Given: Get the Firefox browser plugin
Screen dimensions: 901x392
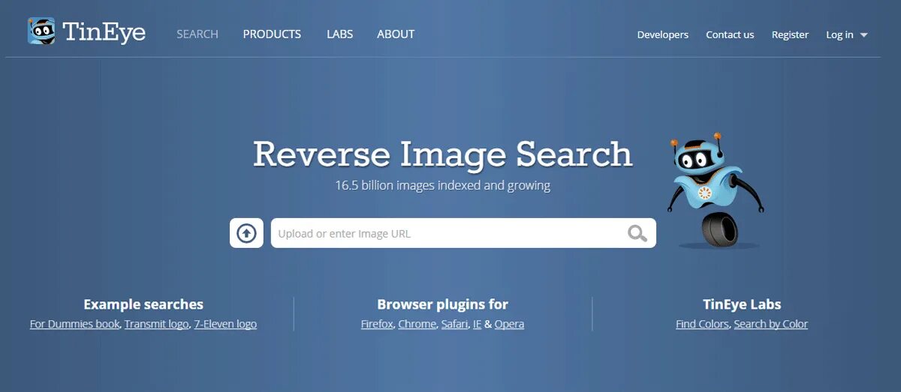Looking at the screenshot, I should (377, 324).
